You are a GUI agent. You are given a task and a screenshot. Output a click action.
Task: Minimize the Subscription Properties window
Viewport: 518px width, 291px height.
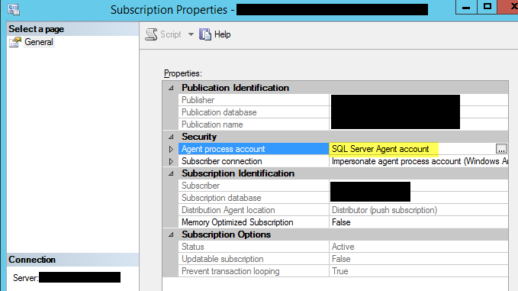click(466, 7)
